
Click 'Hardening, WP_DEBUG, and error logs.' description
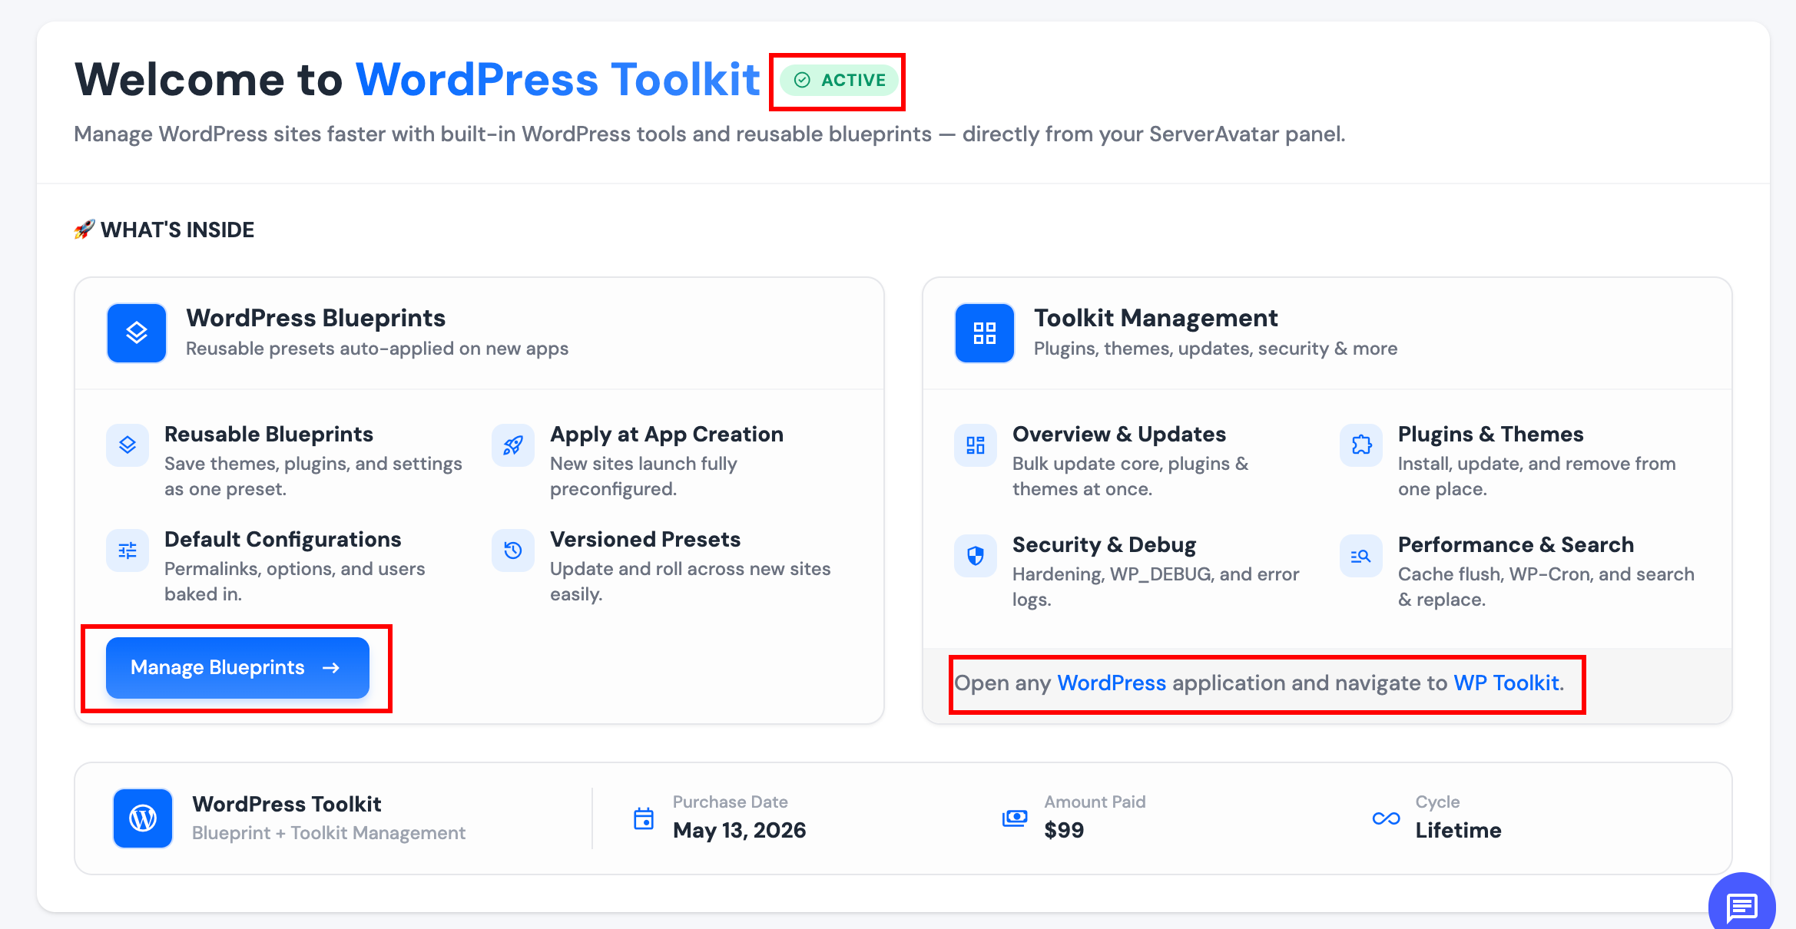pyautogui.click(x=1155, y=587)
